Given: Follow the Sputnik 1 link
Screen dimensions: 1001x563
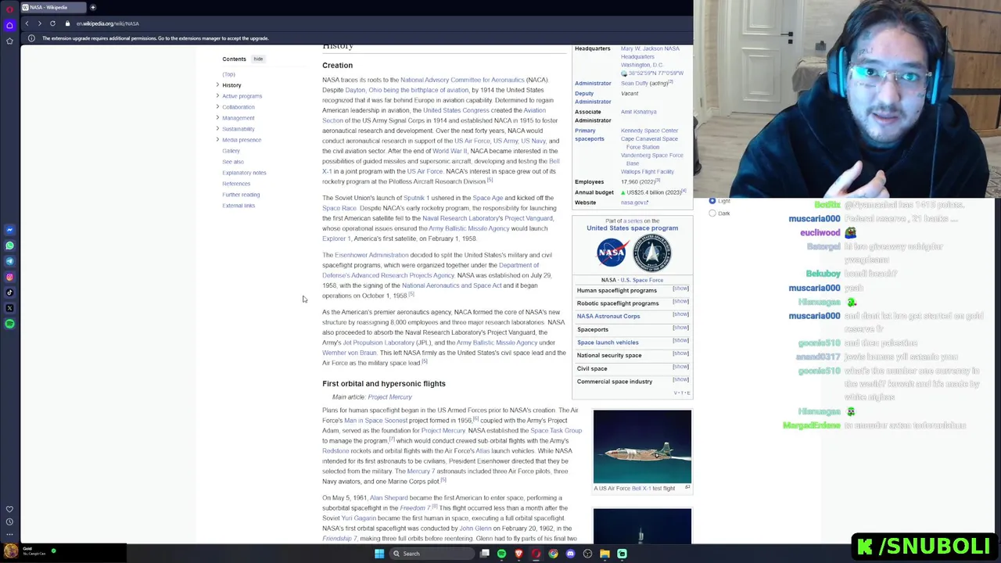Looking at the screenshot, I should [x=416, y=198].
